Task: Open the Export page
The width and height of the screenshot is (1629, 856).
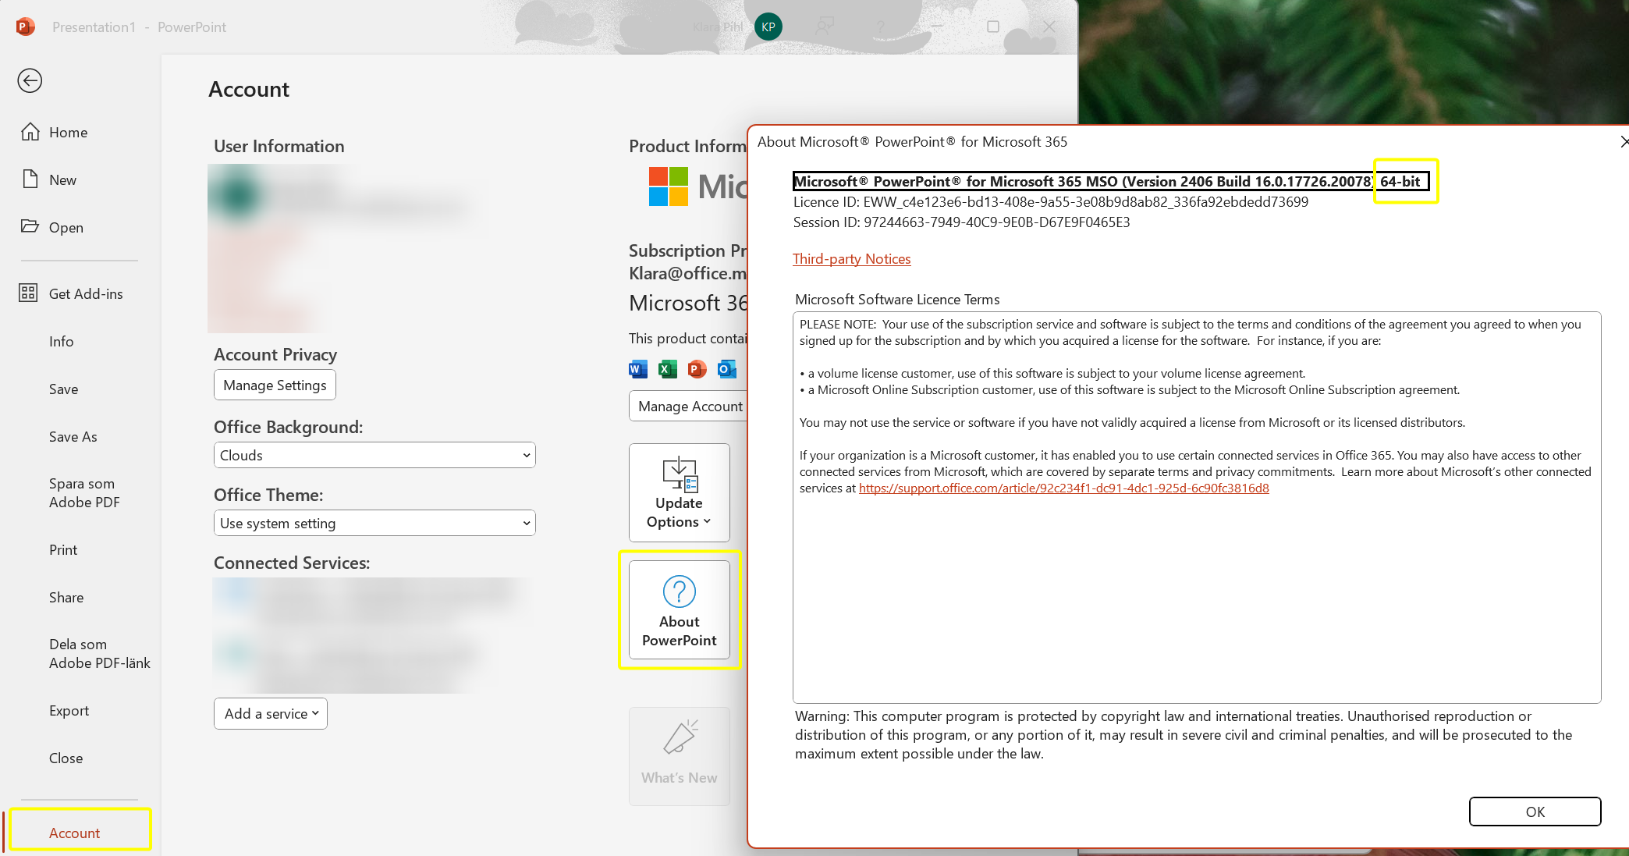Action: point(69,710)
